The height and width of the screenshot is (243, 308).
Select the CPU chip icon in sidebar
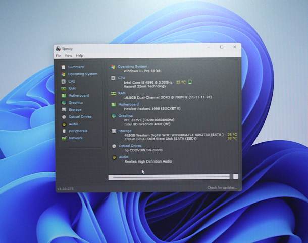[63, 82]
